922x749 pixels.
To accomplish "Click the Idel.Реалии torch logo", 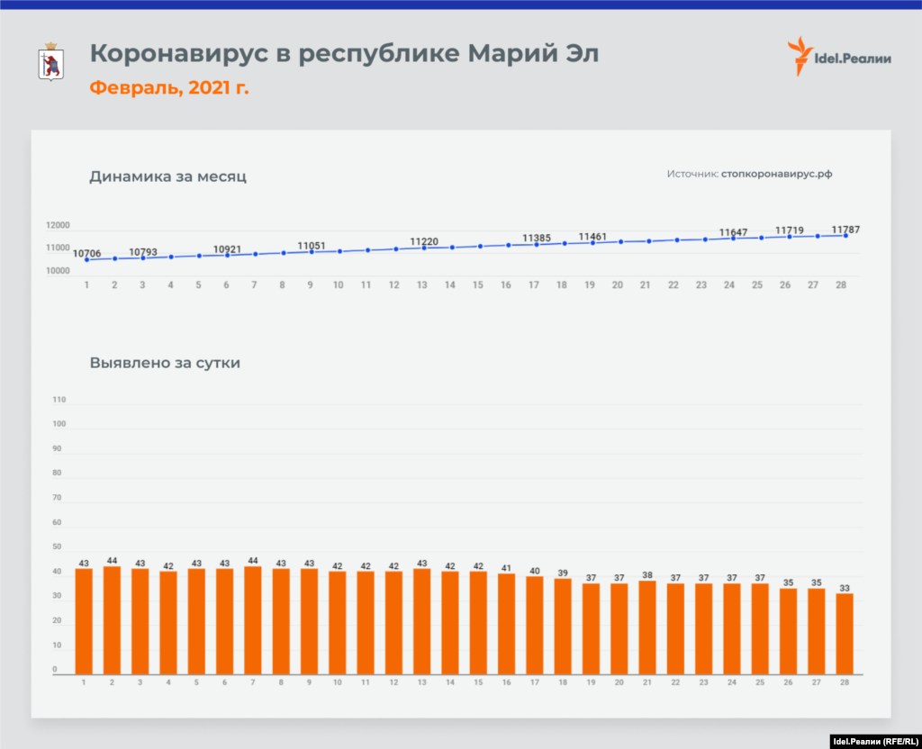I will click(797, 57).
